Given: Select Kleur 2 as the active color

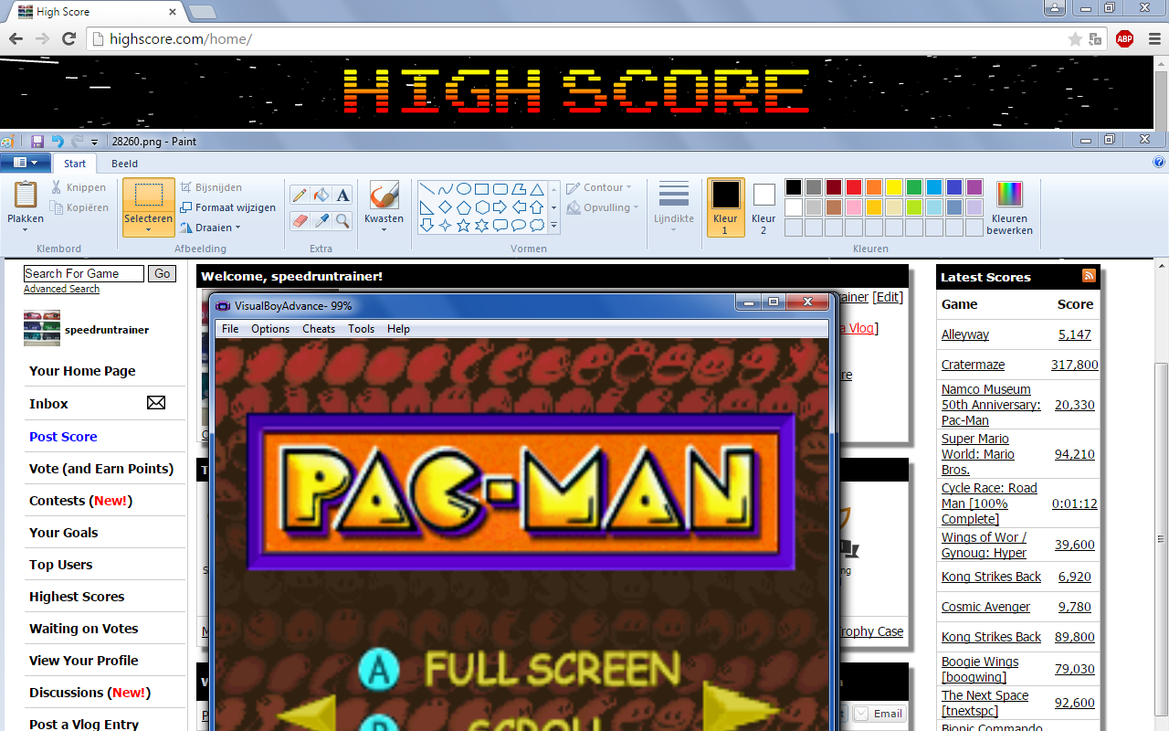Looking at the screenshot, I should pyautogui.click(x=764, y=207).
